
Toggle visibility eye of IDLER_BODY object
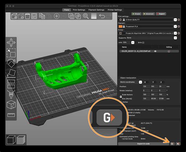pos(155,51)
